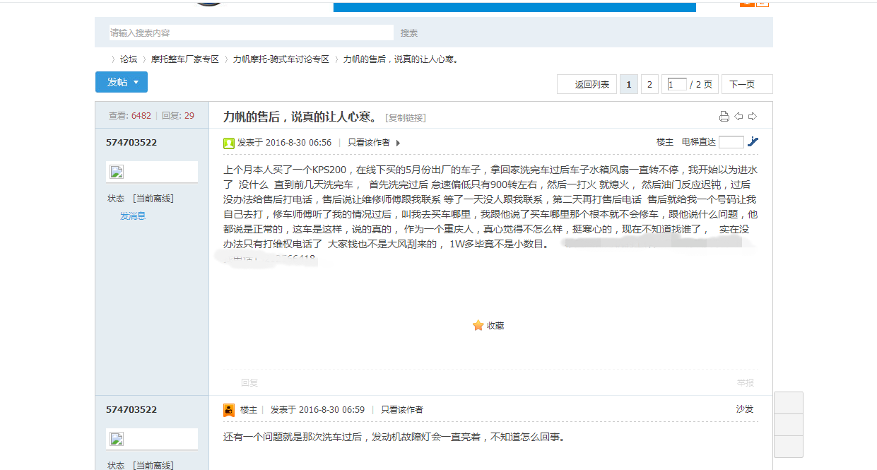Click the green user icon beside 发表于 2016-8-30 06:56

point(229,143)
